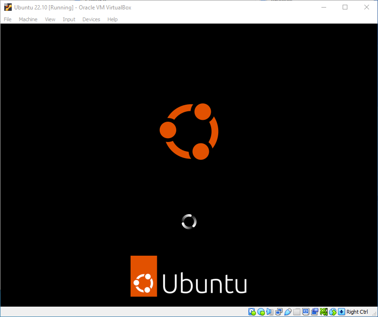Open the Machine menu

28,19
